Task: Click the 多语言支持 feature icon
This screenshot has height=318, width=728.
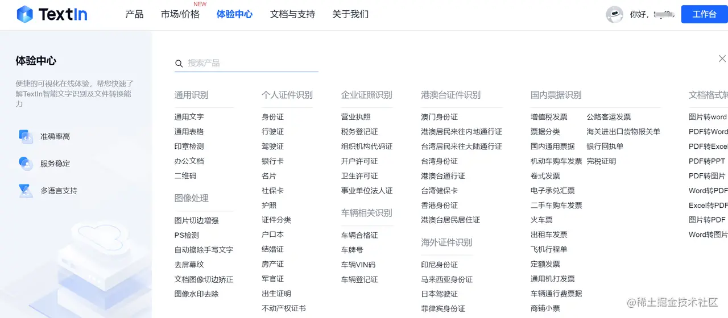Action: point(26,191)
